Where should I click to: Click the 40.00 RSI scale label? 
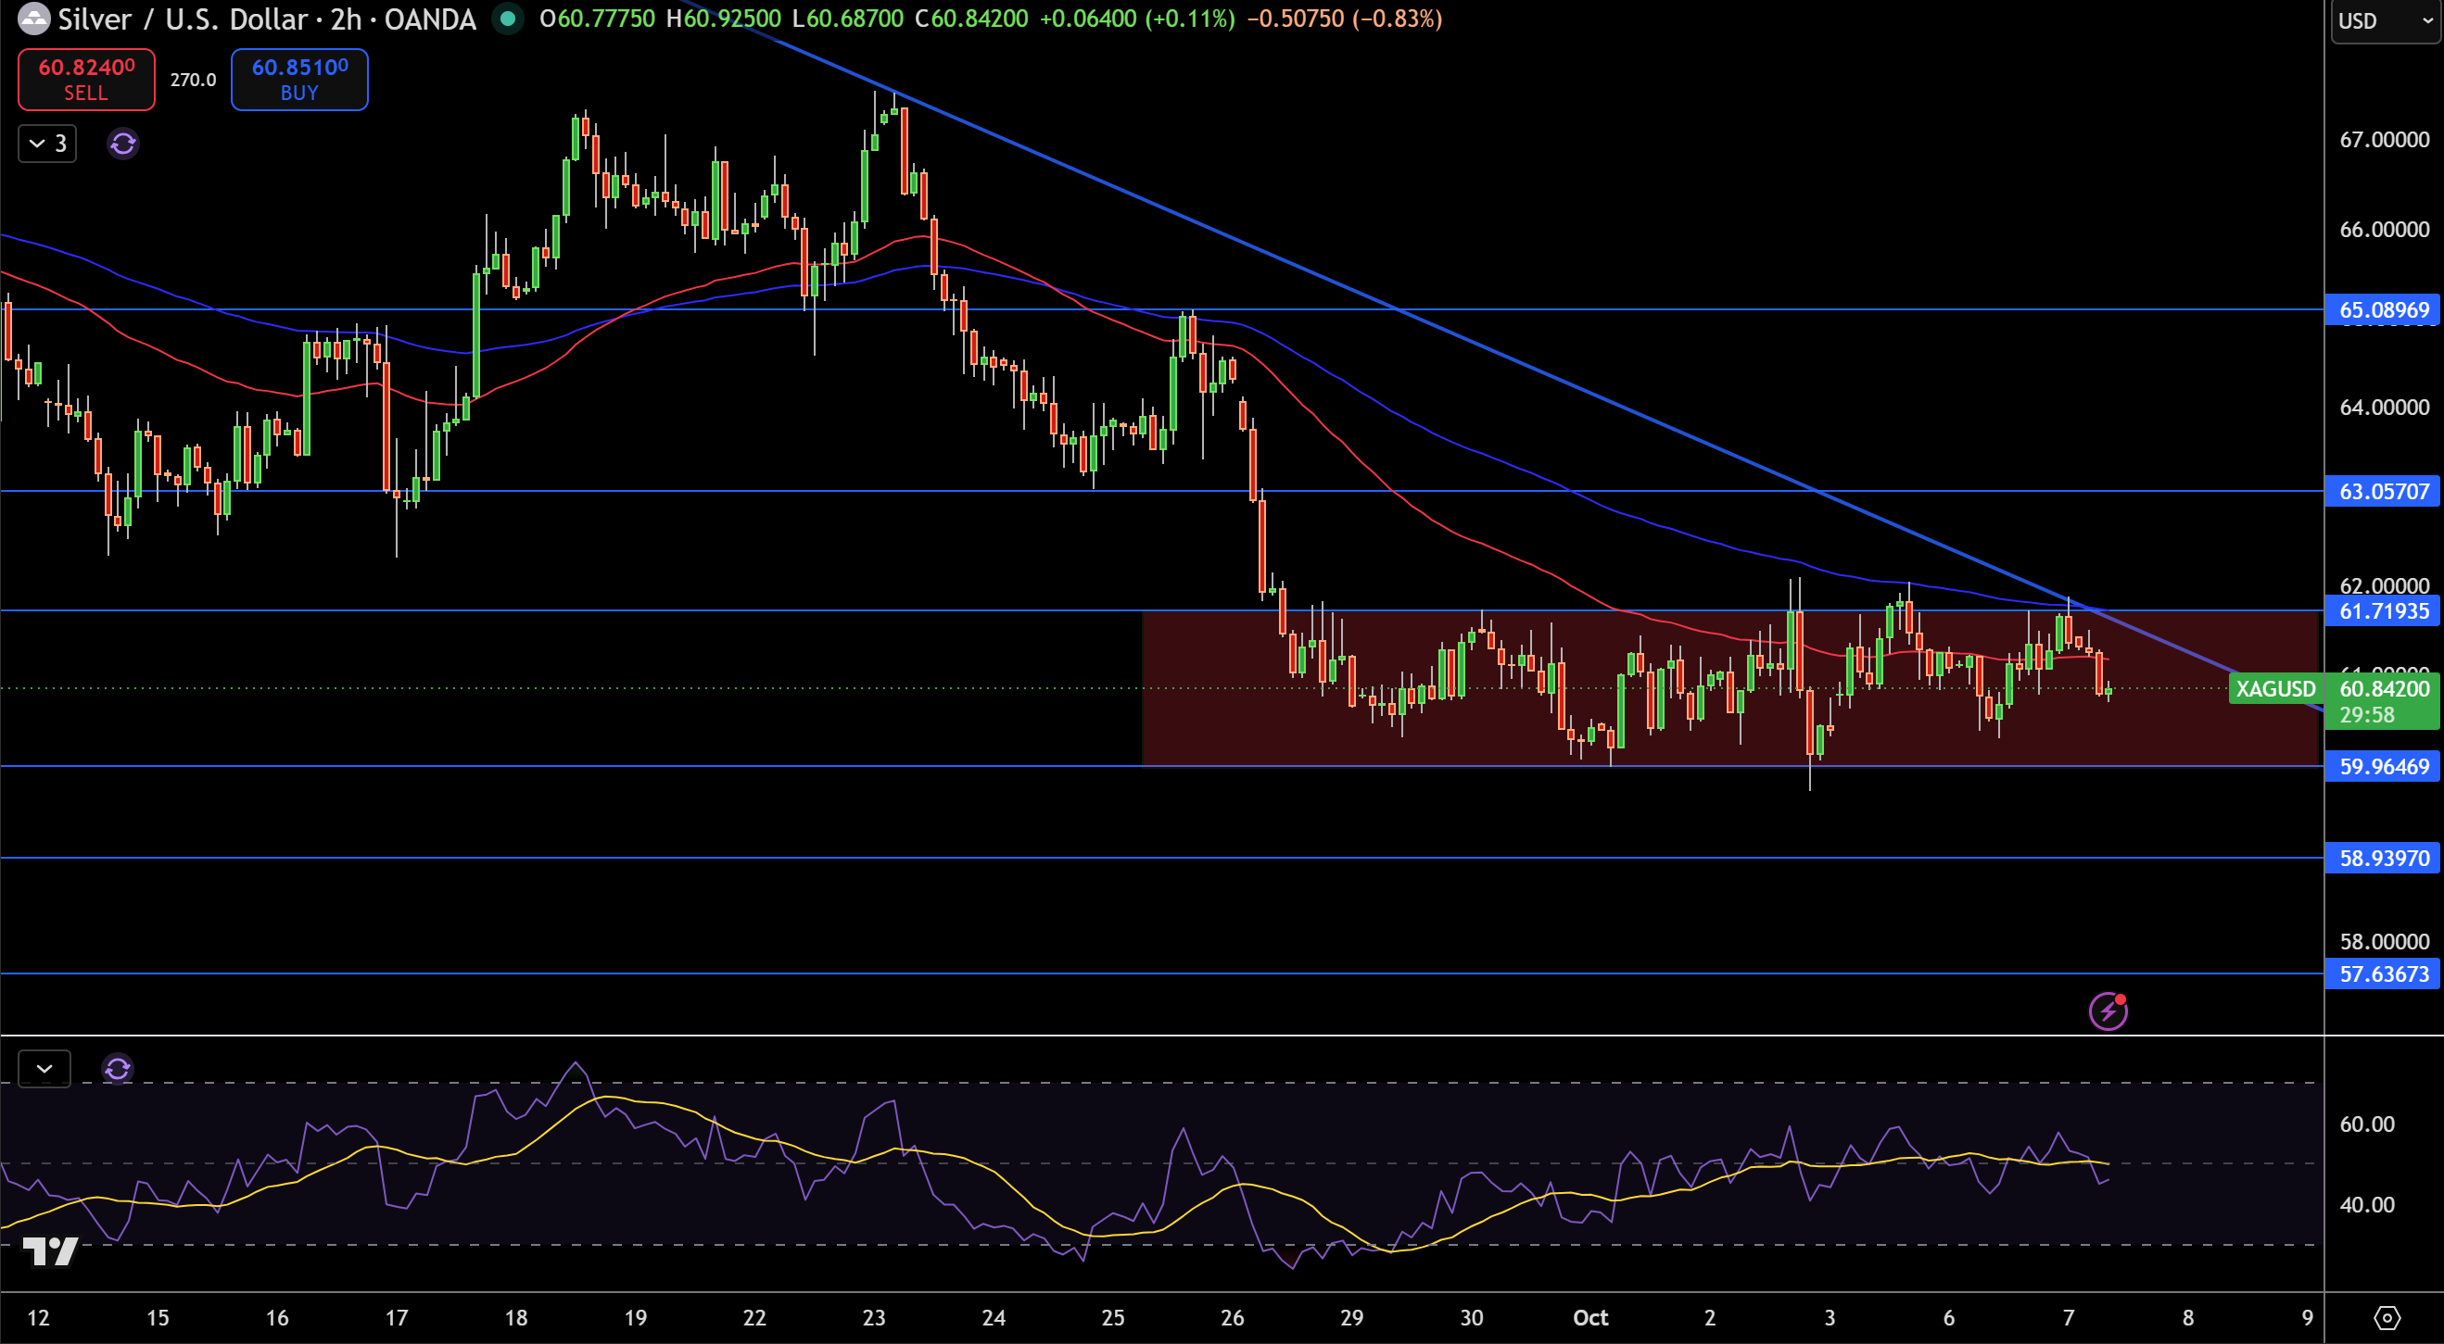coord(2367,1204)
